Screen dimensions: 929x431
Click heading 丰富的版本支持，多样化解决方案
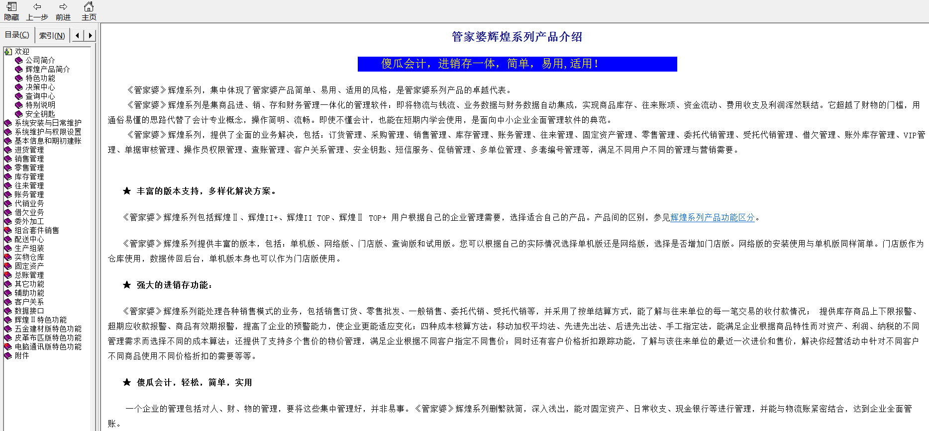[x=206, y=191]
